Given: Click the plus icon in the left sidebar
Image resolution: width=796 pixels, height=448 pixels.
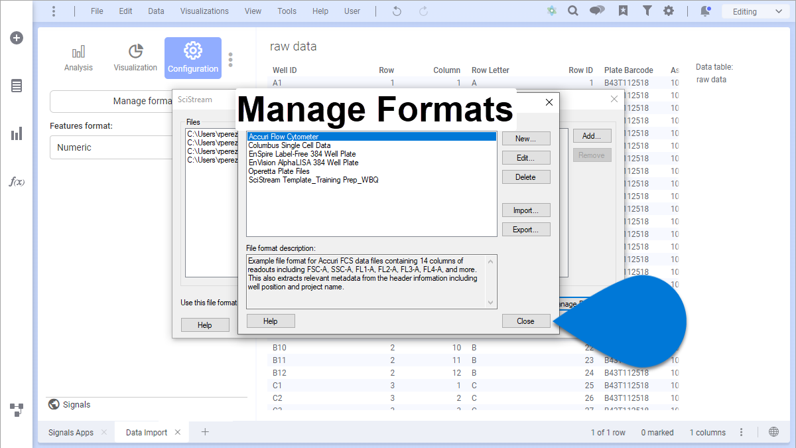Looking at the screenshot, I should (x=17, y=38).
